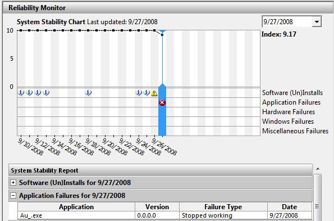Click the 9/10/2008 axis date label
Screen dimensions: 334x221
point(31,147)
